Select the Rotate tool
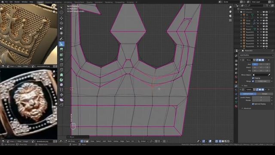Image resolution: width=275 pixels, height=155 pixels. pyautogui.click(x=61, y=23)
